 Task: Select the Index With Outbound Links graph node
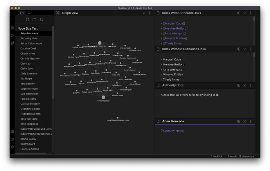tap(99, 43)
